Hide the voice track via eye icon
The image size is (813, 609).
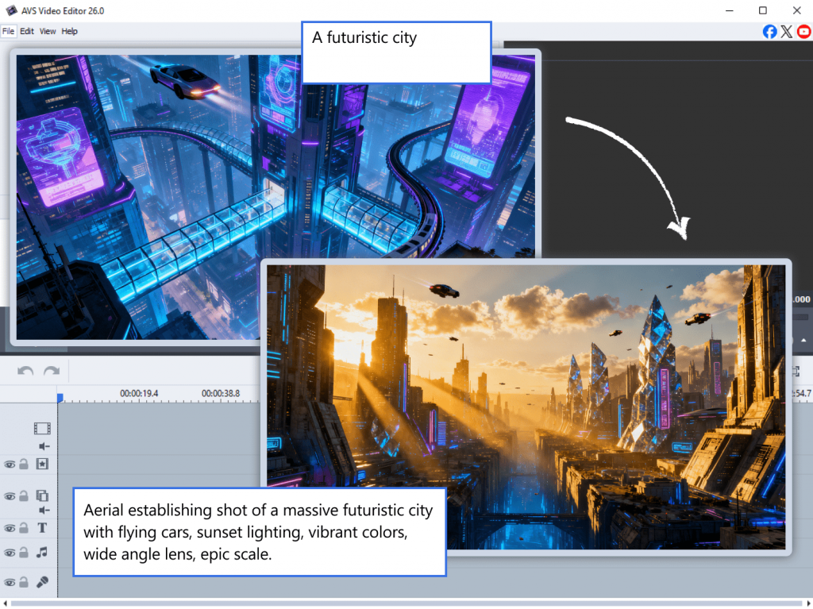click(x=10, y=583)
